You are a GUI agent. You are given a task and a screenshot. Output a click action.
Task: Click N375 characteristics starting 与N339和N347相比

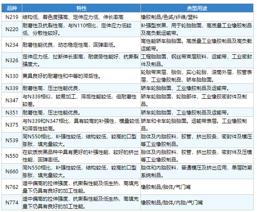(81, 125)
